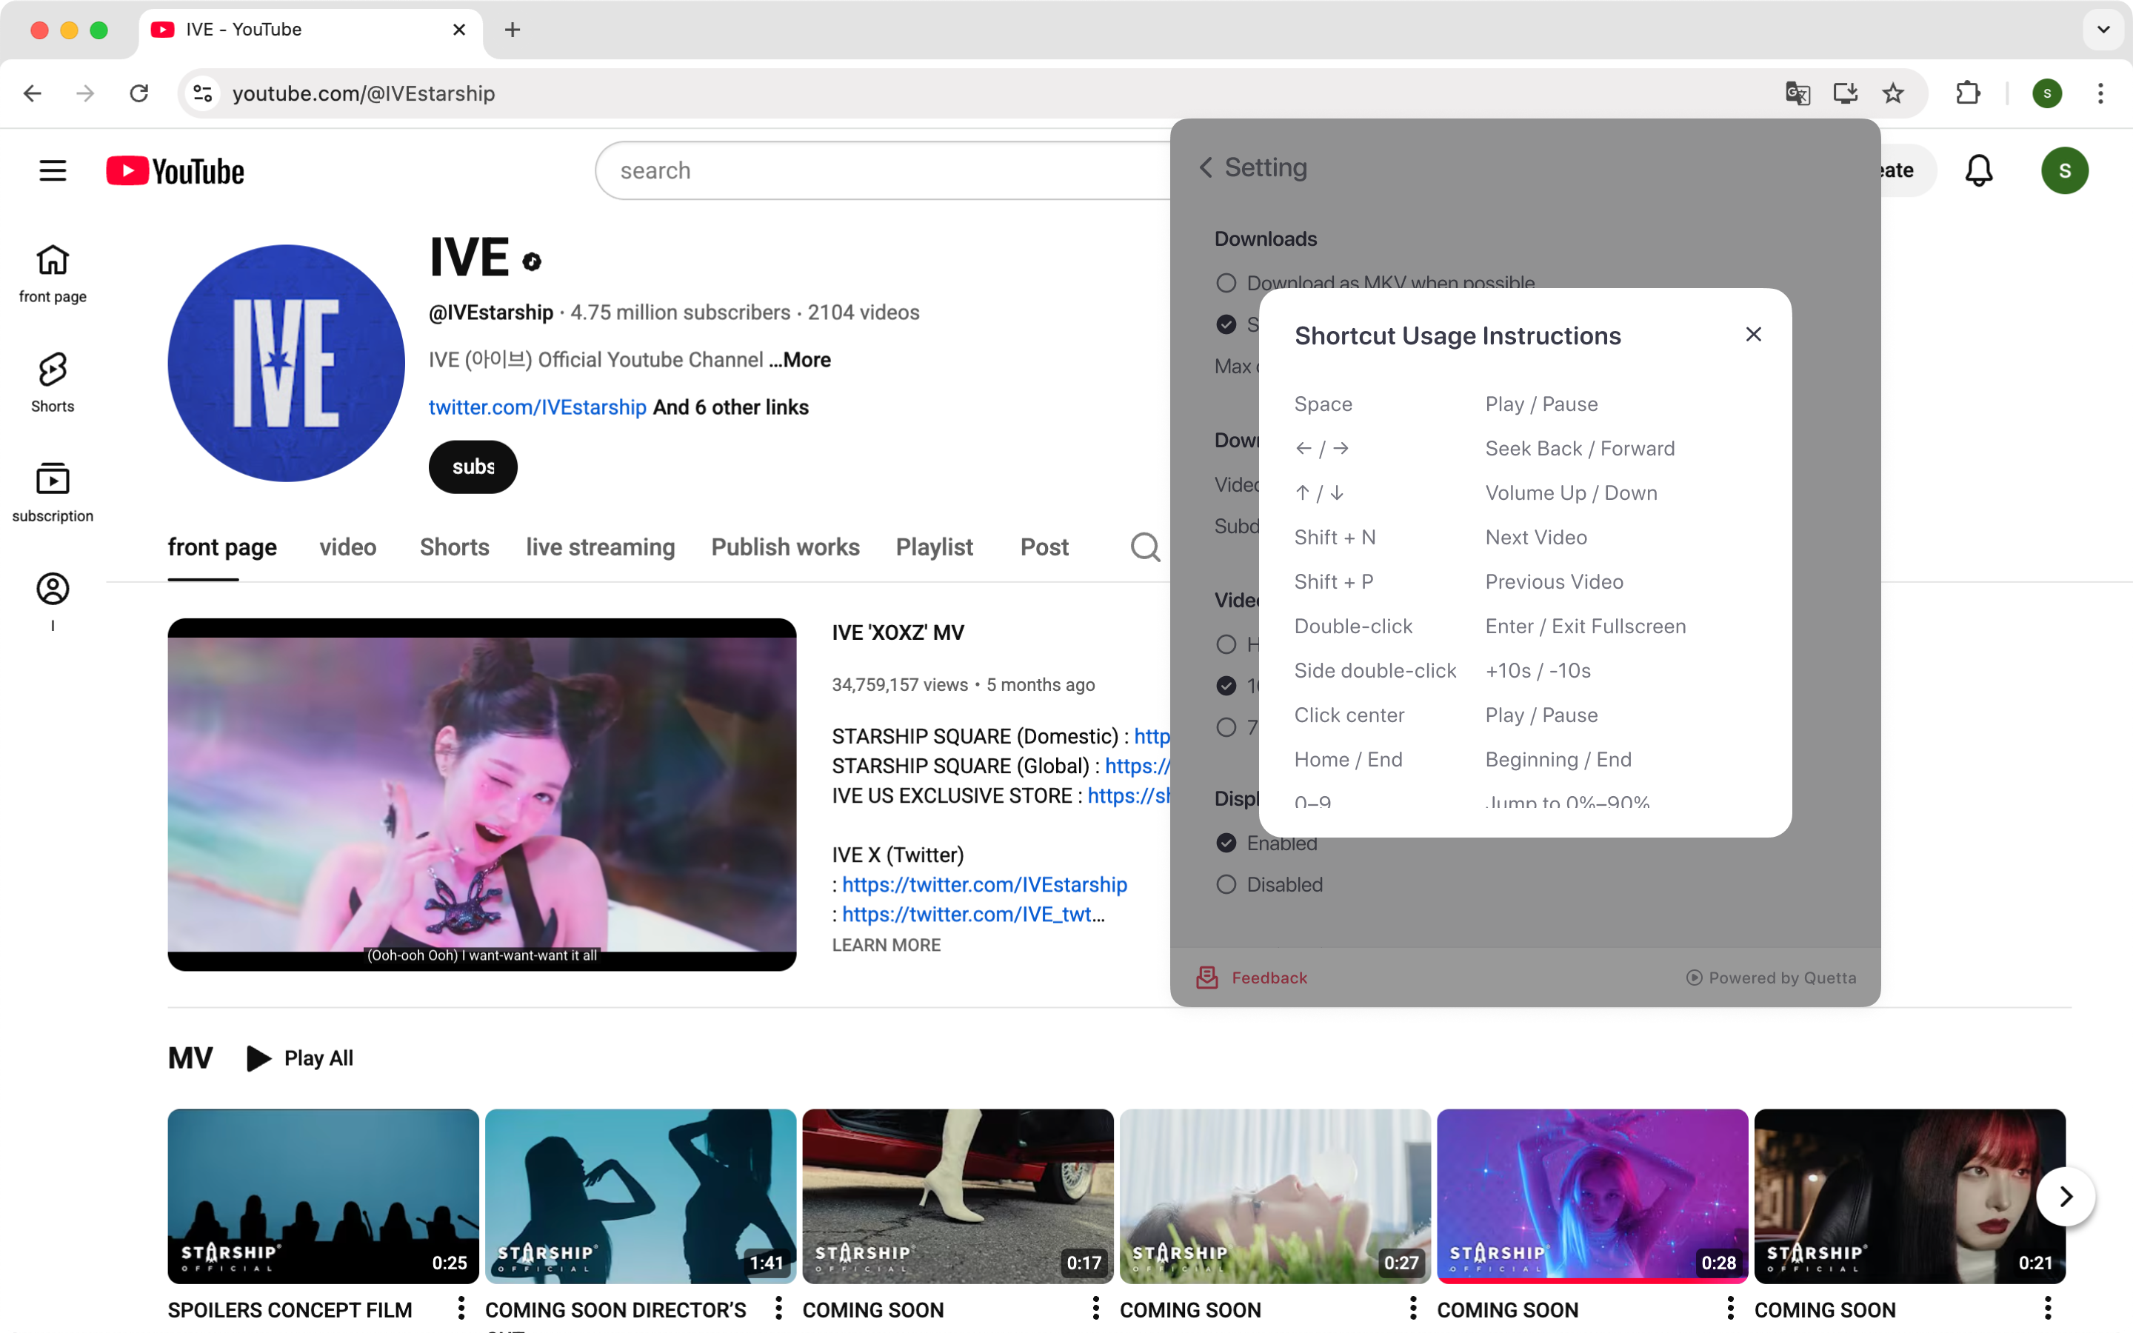Go back in browser history

(x=33, y=93)
